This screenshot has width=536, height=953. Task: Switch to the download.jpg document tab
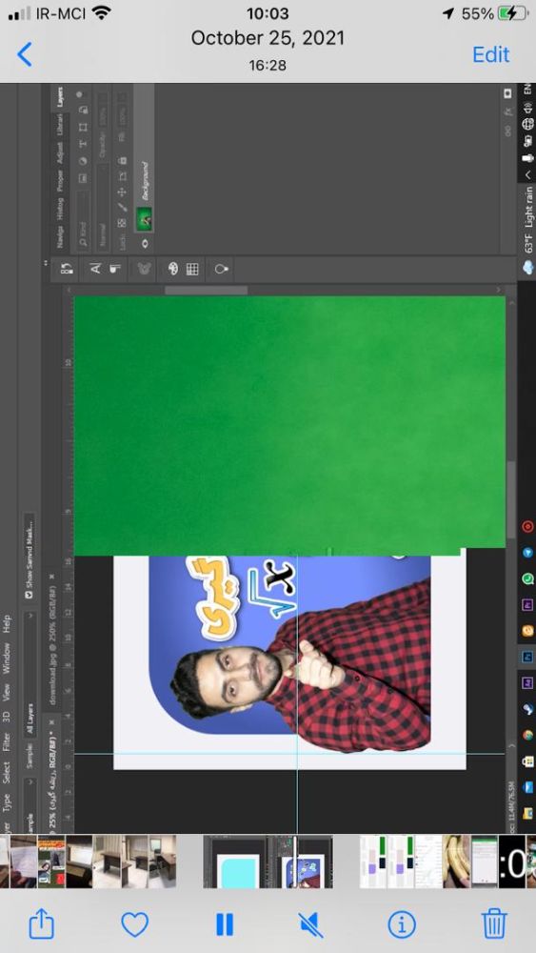point(51,645)
